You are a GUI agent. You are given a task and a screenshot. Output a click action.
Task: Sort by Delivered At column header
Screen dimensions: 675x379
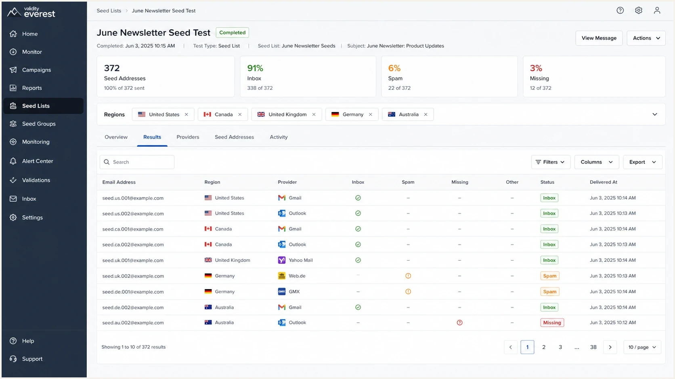tap(604, 182)
